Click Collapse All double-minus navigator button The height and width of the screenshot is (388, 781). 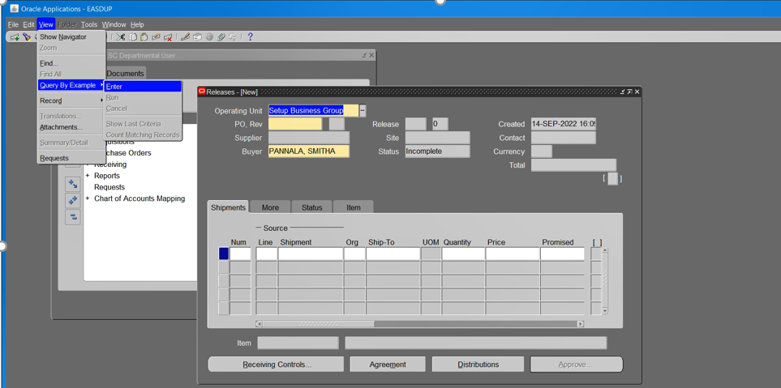[x=73, y=217]
